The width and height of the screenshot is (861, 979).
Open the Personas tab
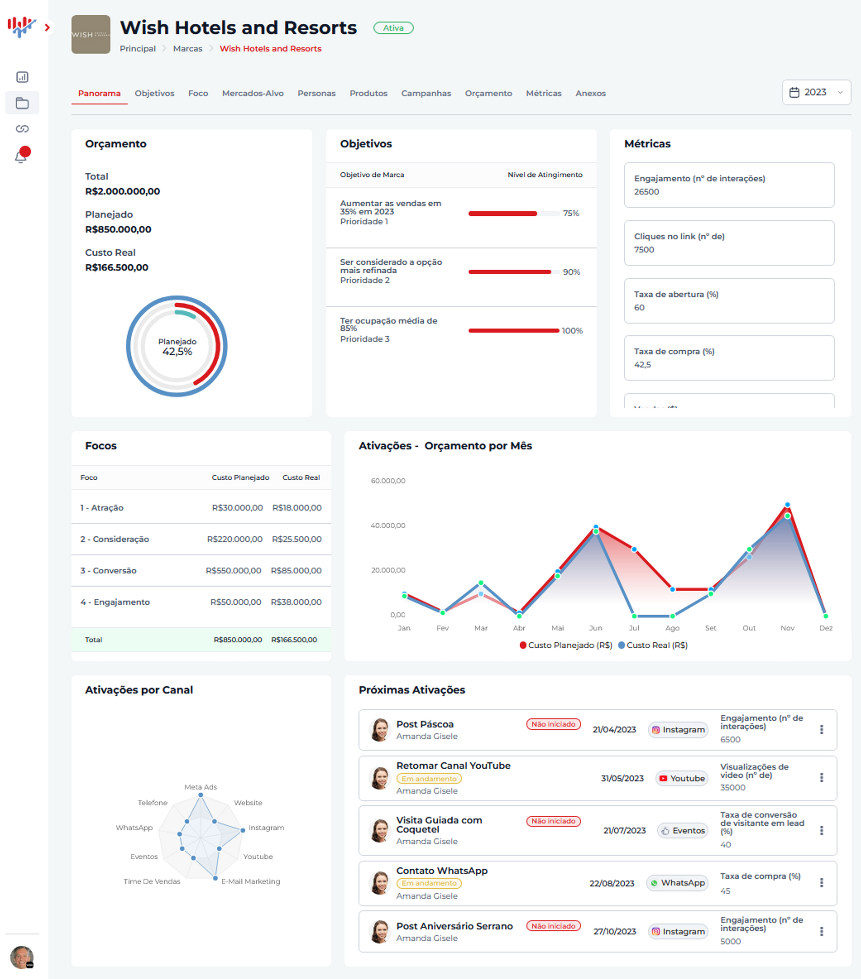coord(316,93)
